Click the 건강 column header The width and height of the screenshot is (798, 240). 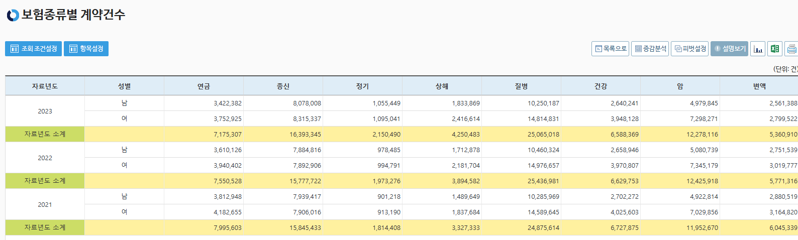click(601, 86)
